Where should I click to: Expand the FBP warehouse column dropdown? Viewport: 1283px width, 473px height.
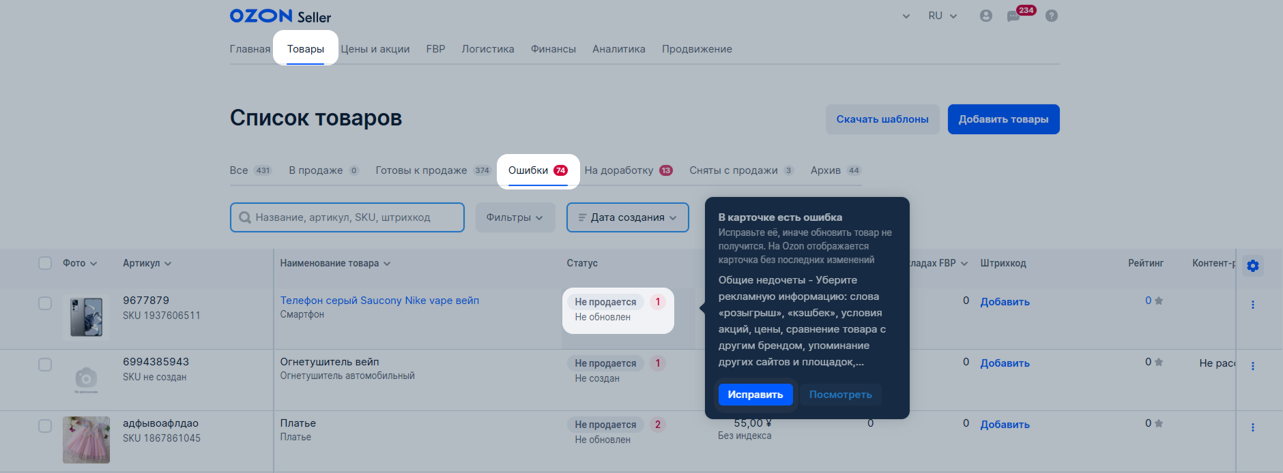tap(964, 264)
